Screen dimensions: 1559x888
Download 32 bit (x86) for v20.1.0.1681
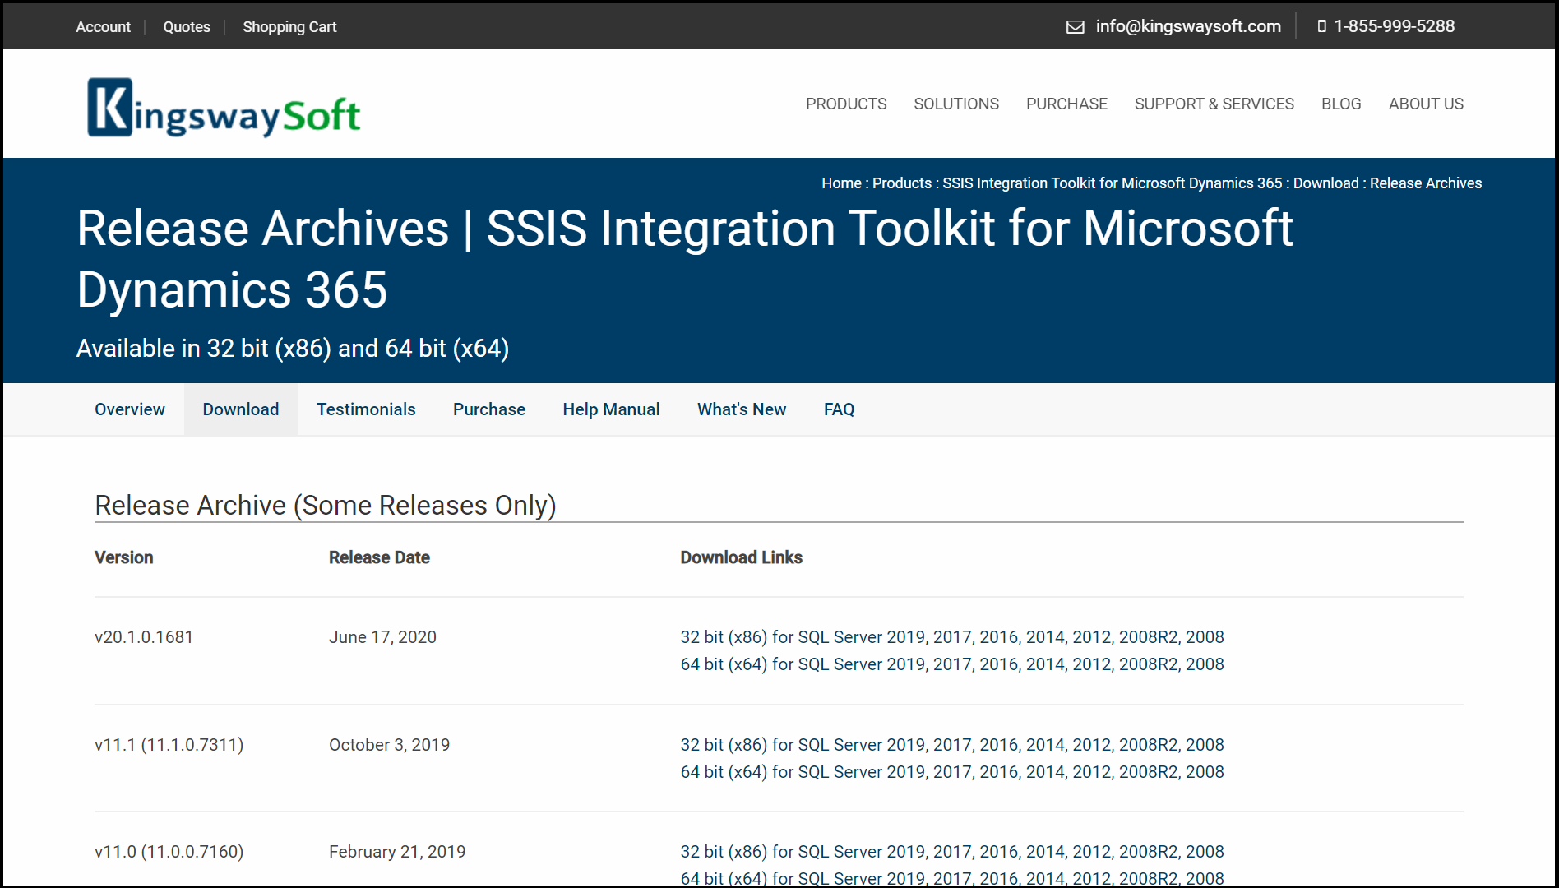point(952,637)
